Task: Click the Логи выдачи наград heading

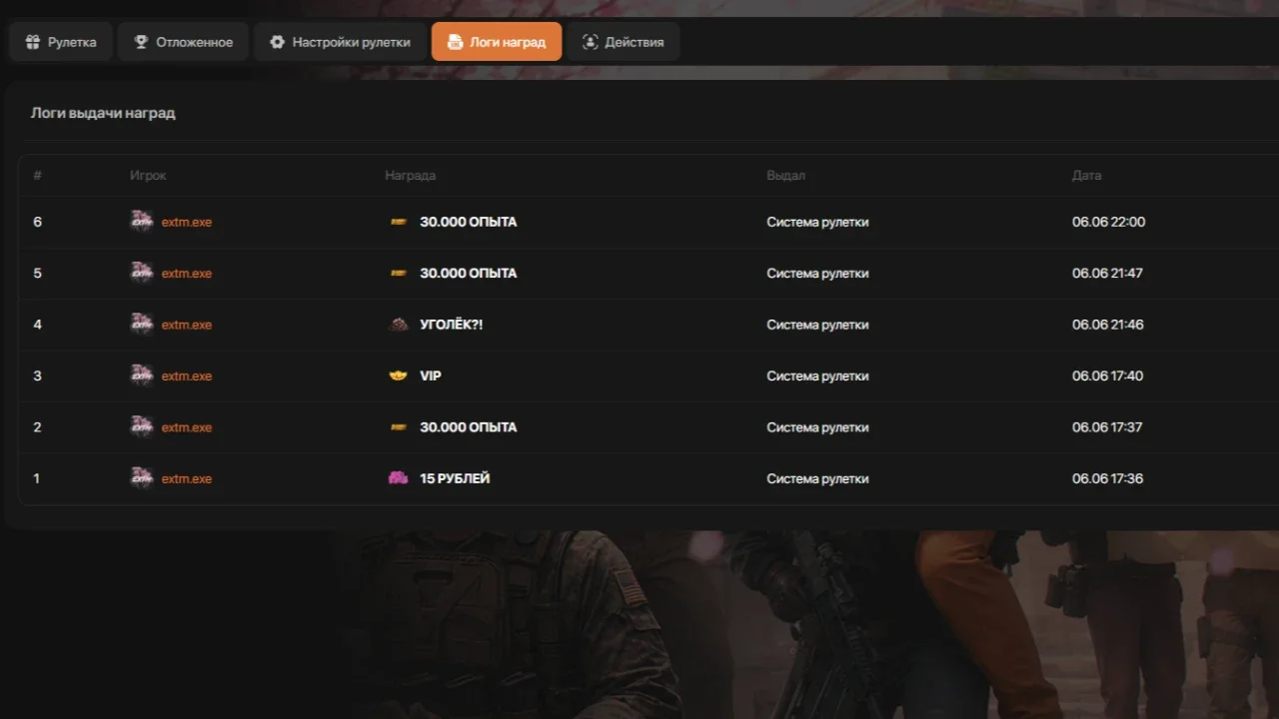Action: tap(103, 113)
